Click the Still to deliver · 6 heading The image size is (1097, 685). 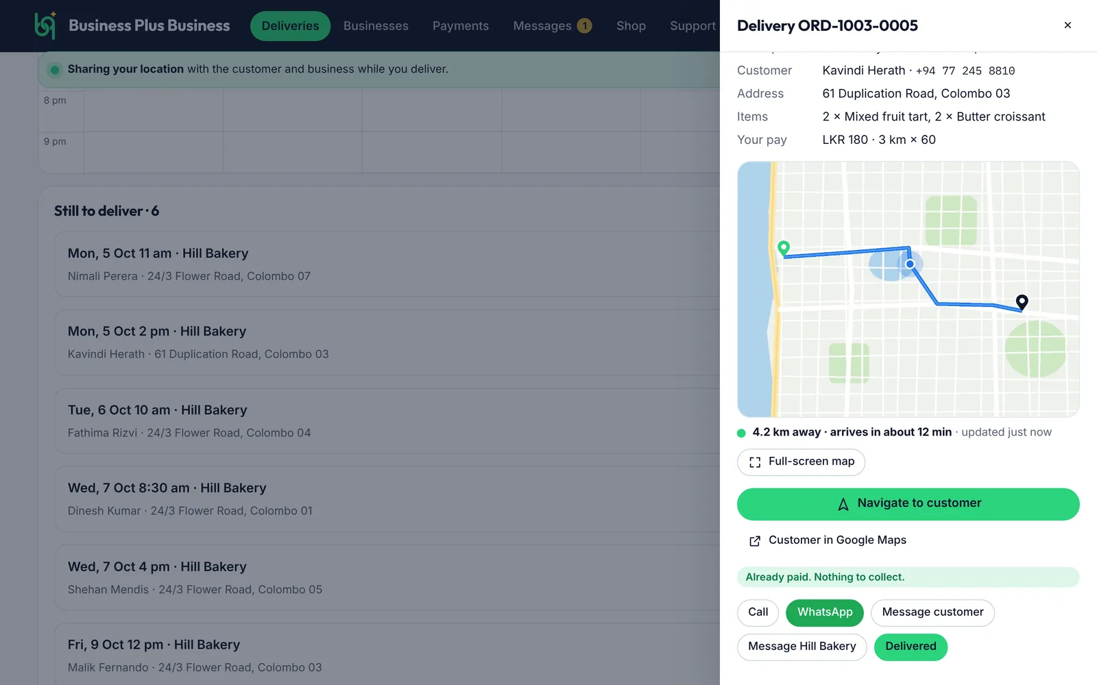[106, 211]
